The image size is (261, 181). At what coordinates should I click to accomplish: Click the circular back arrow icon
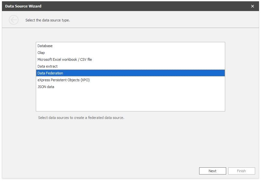(x=14, y=20)
